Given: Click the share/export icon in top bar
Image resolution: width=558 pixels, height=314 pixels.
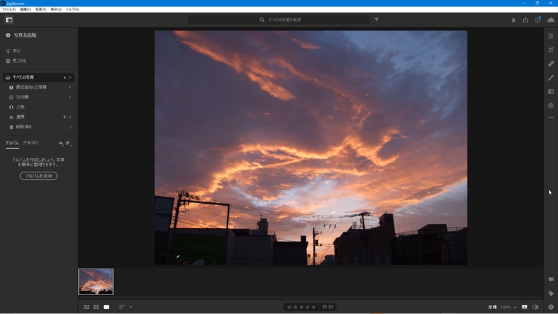Looking at the screenshot, I should (x=525, y=20).
